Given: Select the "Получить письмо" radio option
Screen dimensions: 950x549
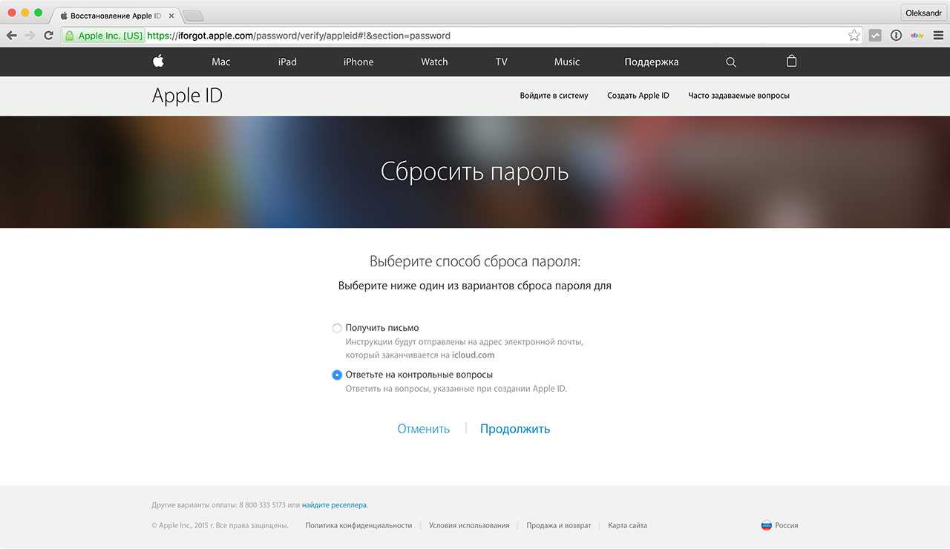Looking at the screenshot, I should [x=337, y=328].
